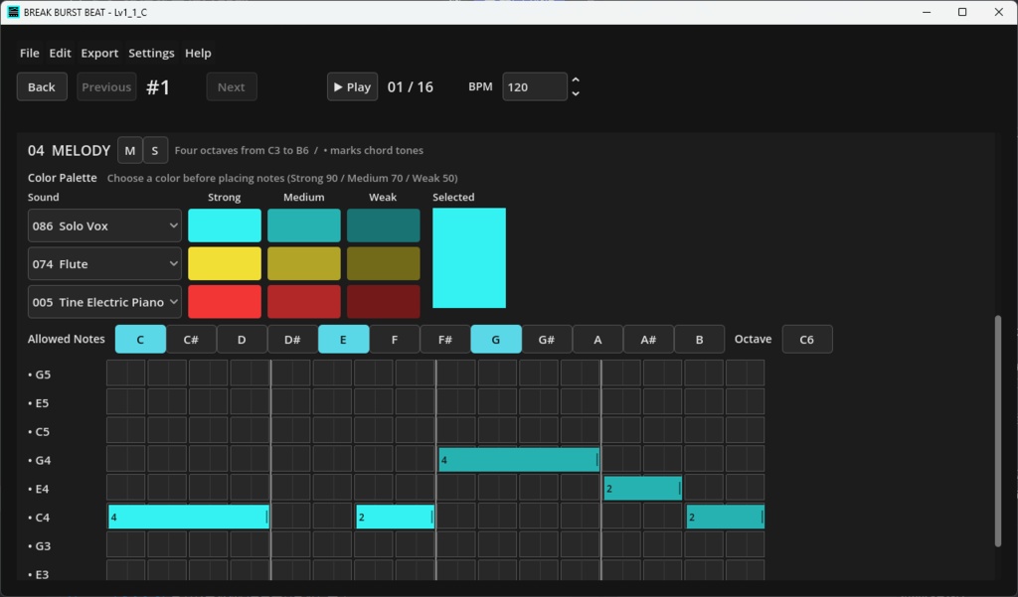Toggle allowed note A#
Viewport: 1018px width, 597px height.
[648, 340]
